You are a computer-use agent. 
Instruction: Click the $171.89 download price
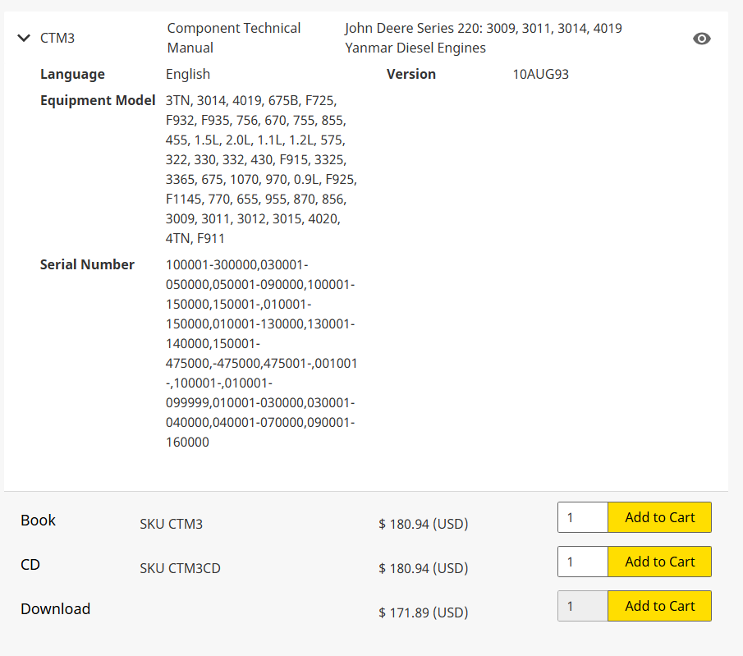423,612
